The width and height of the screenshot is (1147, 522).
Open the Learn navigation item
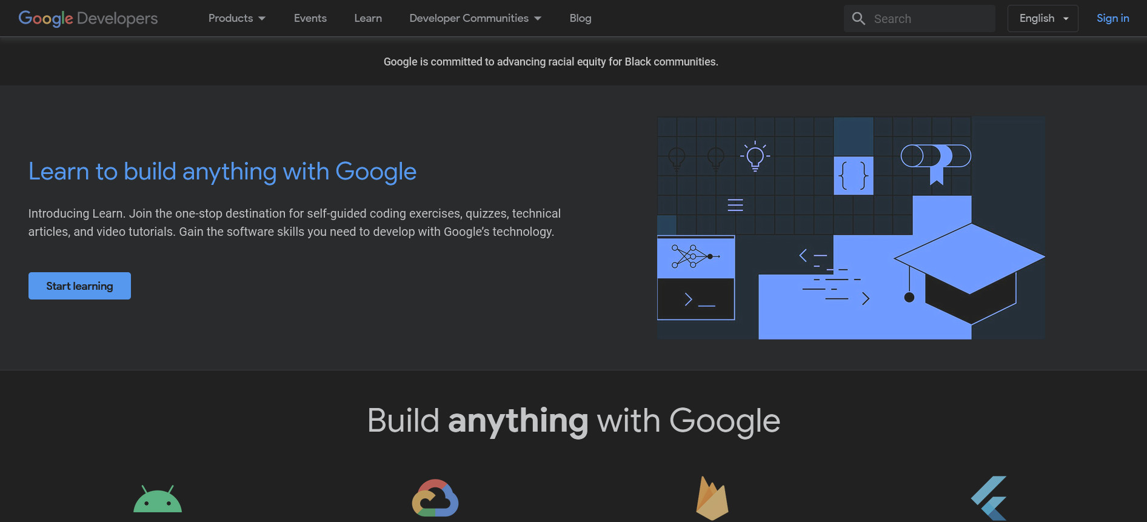[x=368, y=18]
